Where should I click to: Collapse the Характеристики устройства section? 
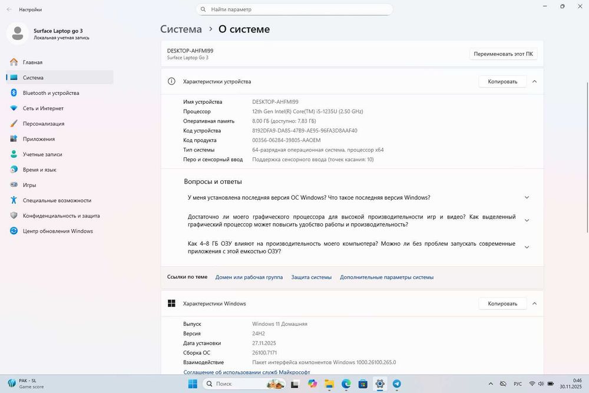535,81
